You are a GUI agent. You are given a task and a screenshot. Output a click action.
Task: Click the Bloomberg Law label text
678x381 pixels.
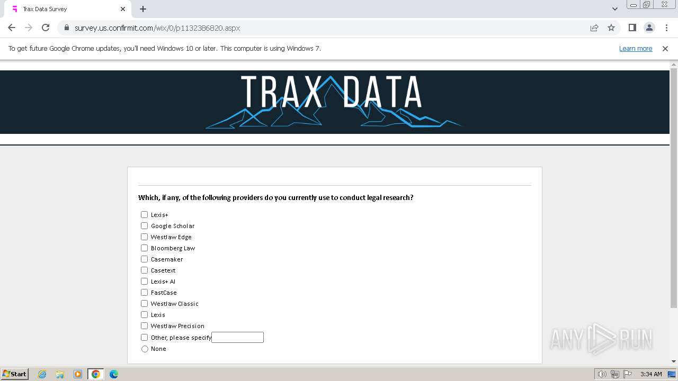(x=173, y=248)
